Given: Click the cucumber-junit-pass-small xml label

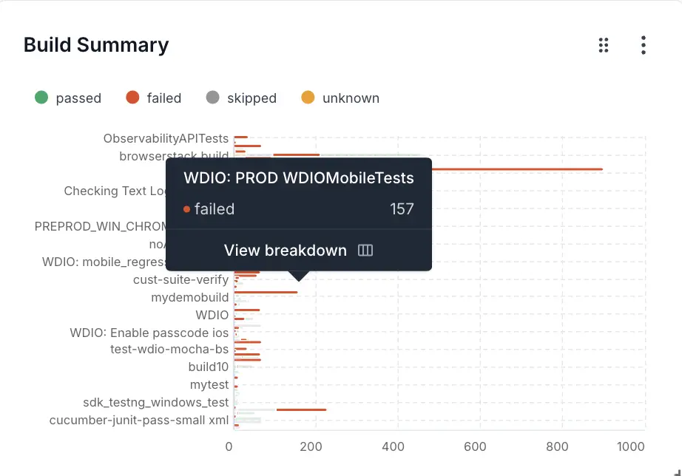Looking at the screenshot, I should [x=139, y=421].
